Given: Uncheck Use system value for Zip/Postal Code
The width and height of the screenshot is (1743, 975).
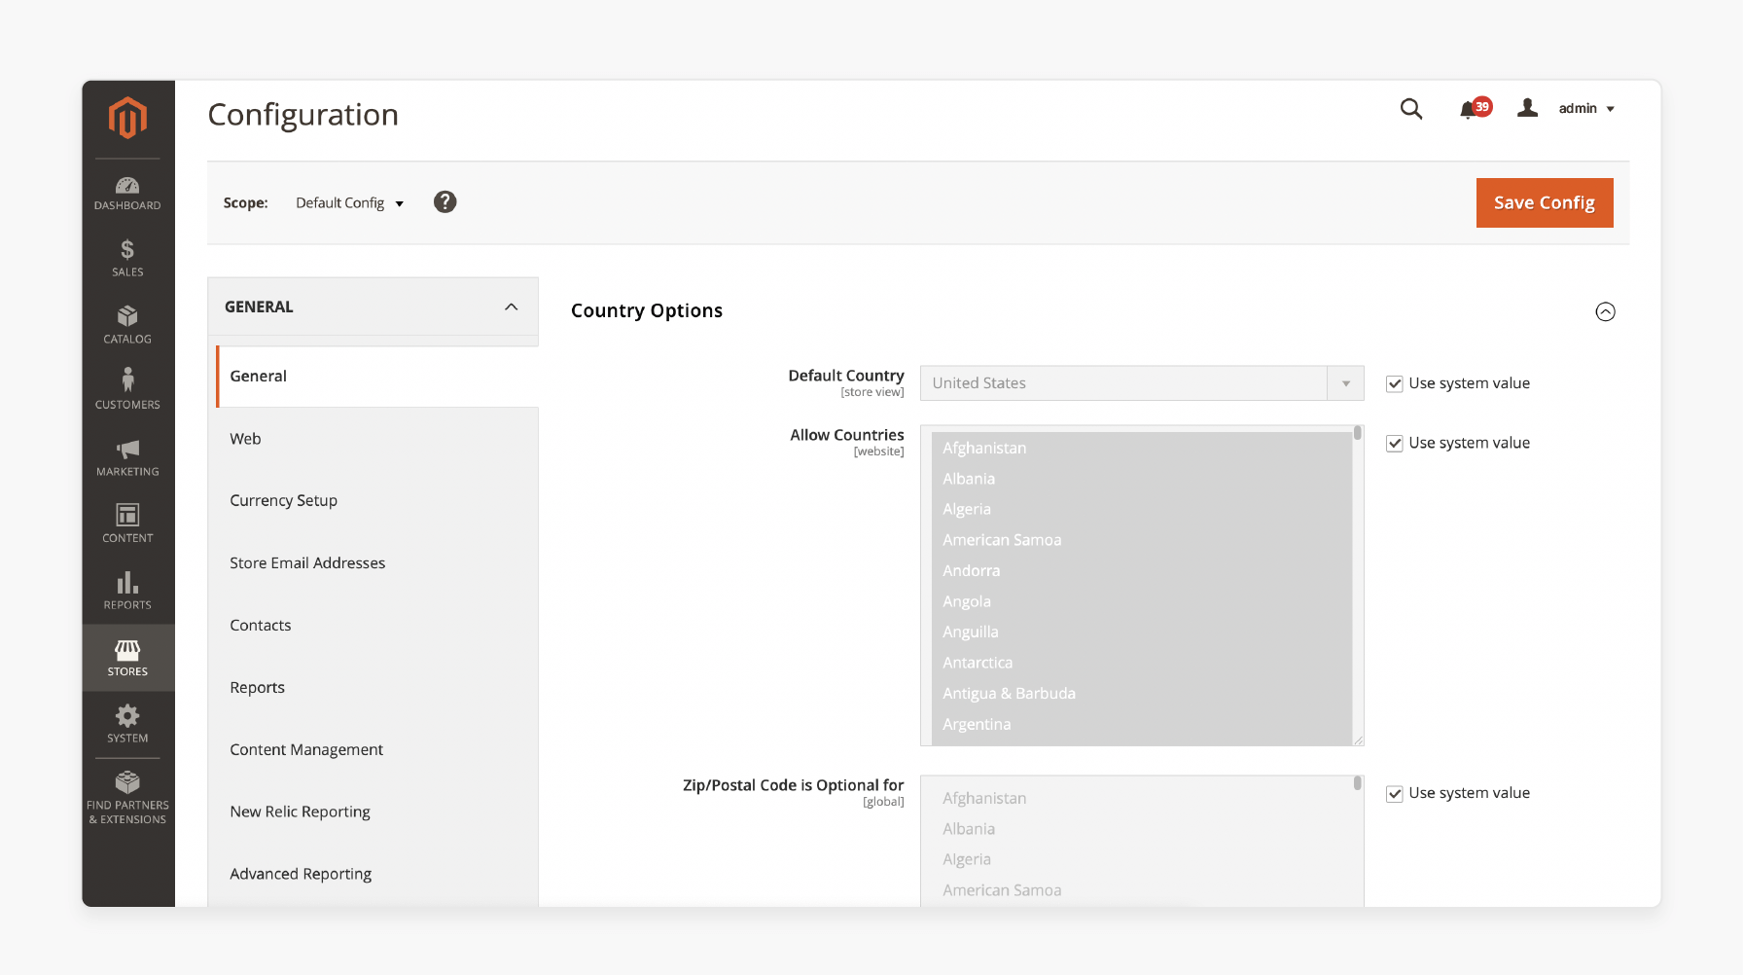Looking at the screenshot, I should tap(1395, 793).
